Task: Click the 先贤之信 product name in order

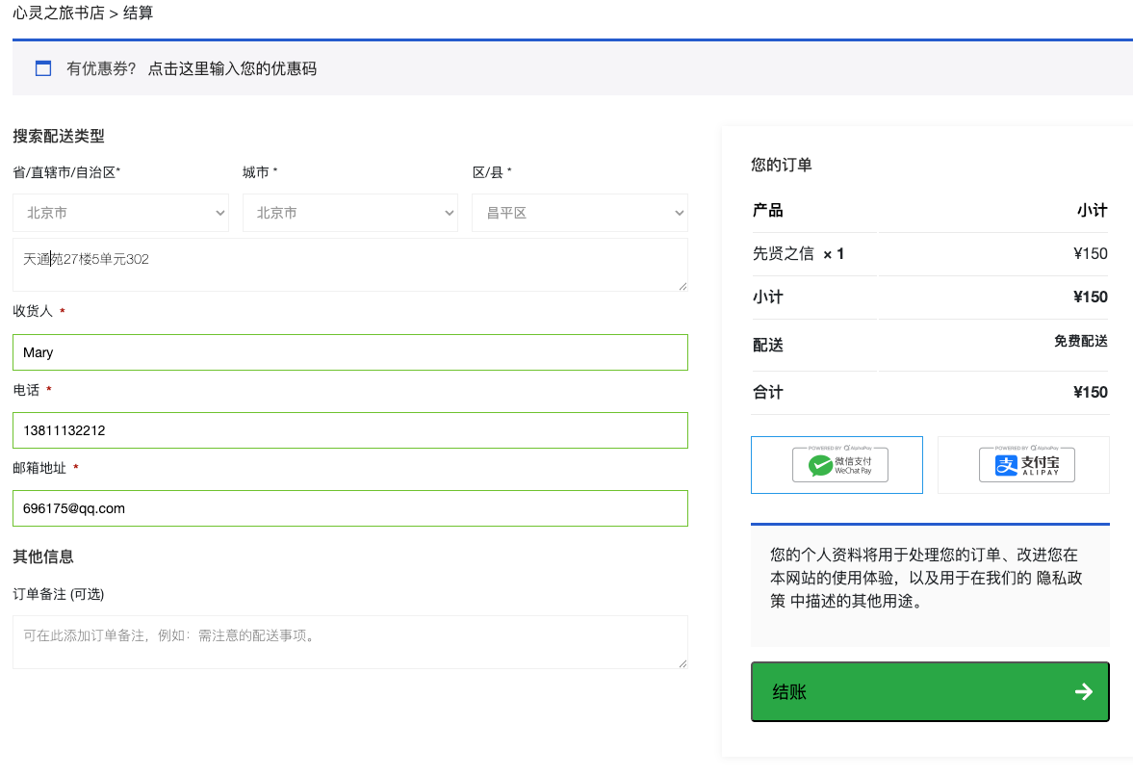Action: [783, 254]
